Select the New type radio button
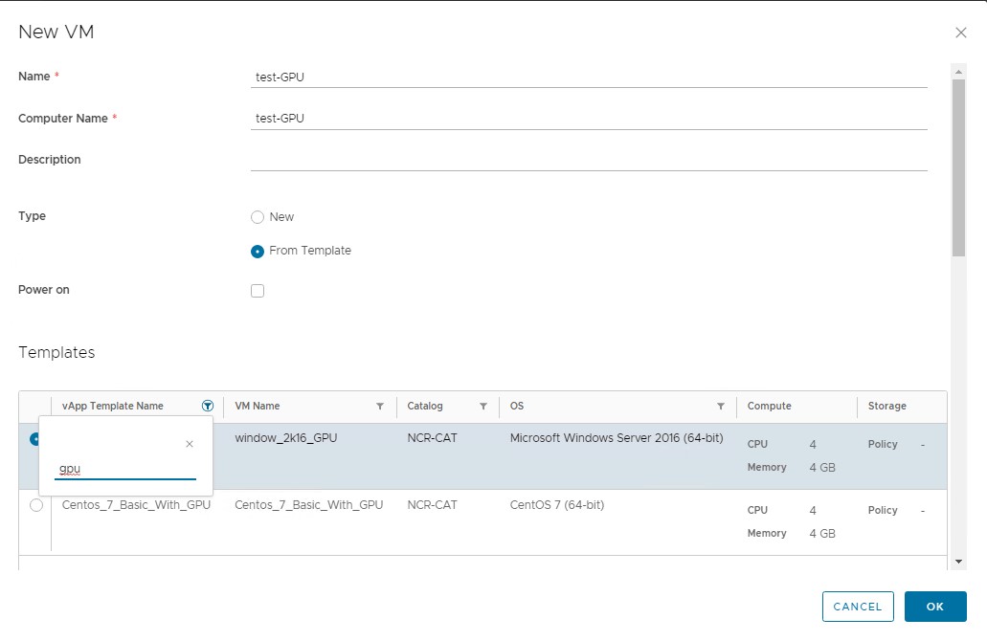Screen dimensions: 987x641 [257, 217]
